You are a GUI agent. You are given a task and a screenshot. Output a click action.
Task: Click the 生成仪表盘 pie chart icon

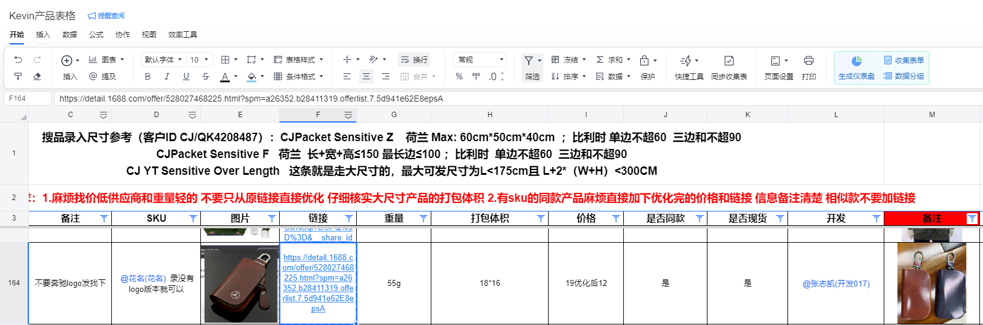tap(856, 61)
